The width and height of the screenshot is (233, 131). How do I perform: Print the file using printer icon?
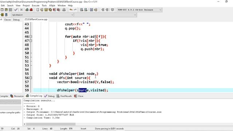click(x=64, y=10)
